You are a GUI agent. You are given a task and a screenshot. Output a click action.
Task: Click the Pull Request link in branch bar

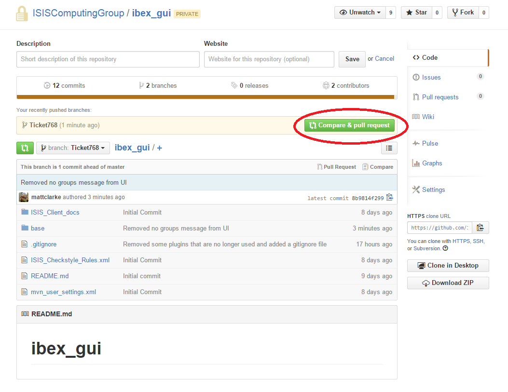[336, 167]
